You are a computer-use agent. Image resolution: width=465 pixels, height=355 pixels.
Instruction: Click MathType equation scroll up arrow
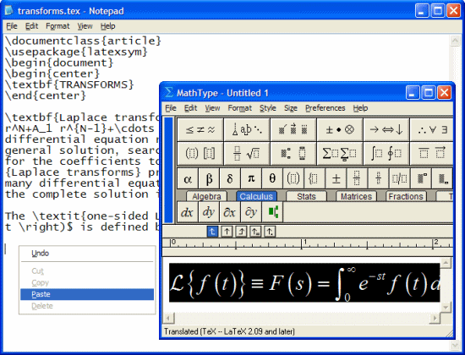[446, 263]
